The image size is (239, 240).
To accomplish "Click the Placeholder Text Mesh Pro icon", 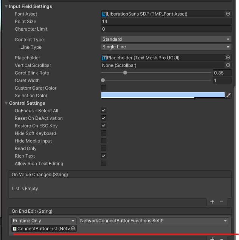I will point(104,58).
